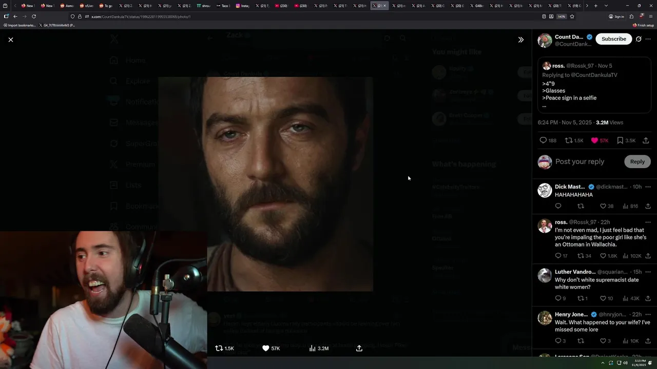Image resolution: width=657 pixels, height=369 pixels.
Task: Open Luther Vandro's profile name link
Action: point(575,272)
